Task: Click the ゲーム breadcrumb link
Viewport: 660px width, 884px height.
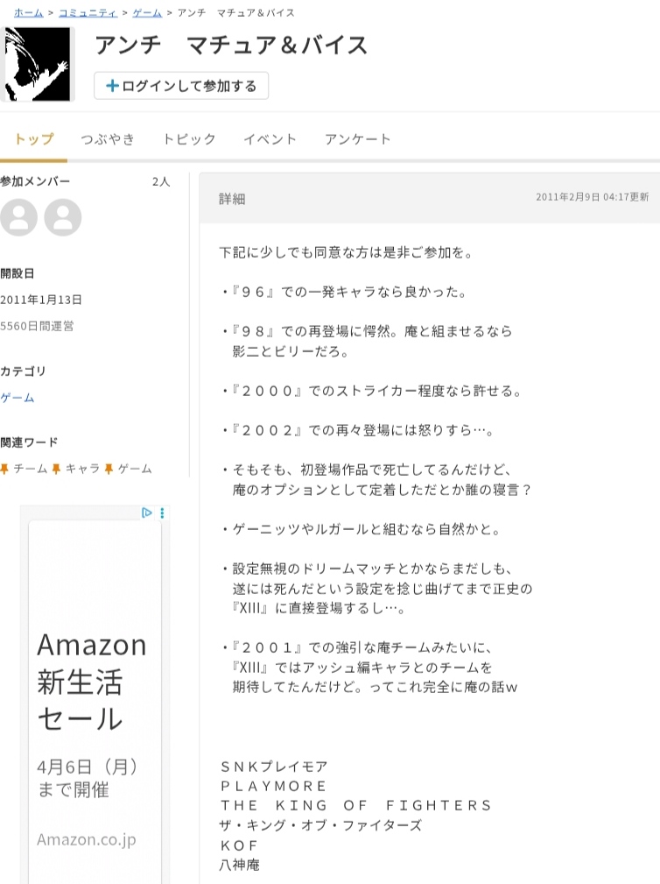Action: tap(147, 13)
